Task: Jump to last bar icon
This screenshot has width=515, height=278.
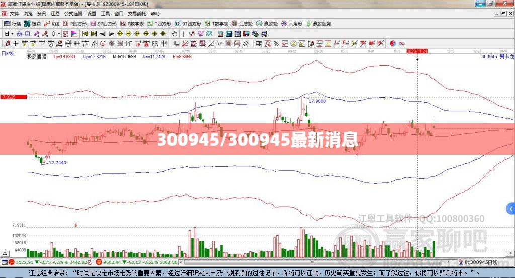Action: point(94,34)
